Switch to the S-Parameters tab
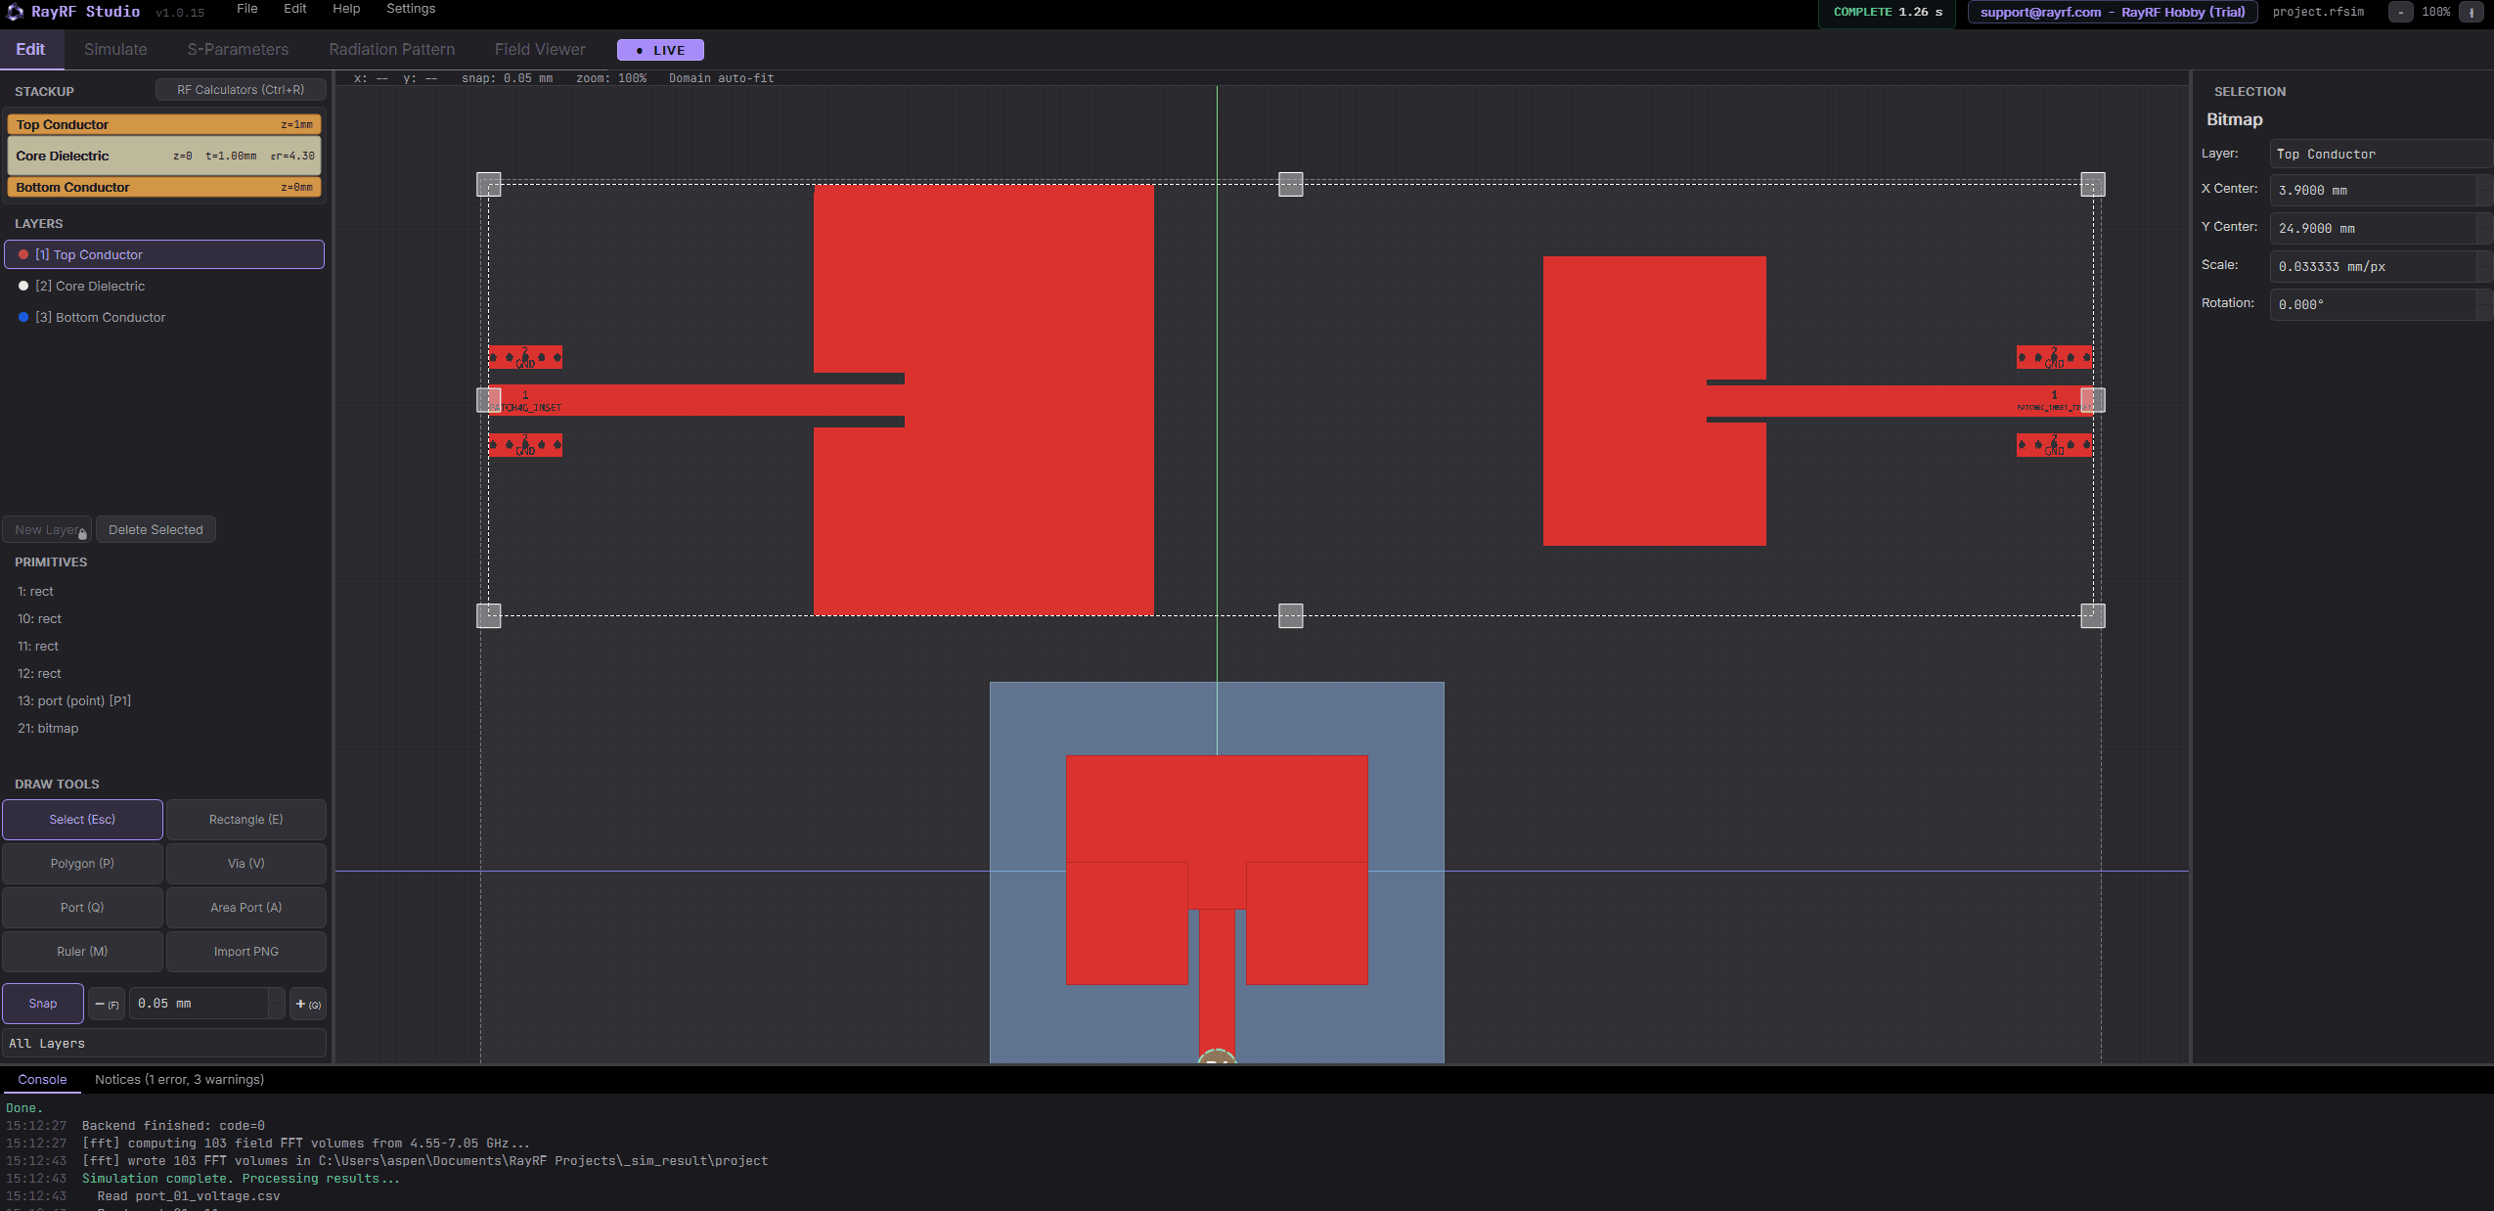 (x=238, y=50)
